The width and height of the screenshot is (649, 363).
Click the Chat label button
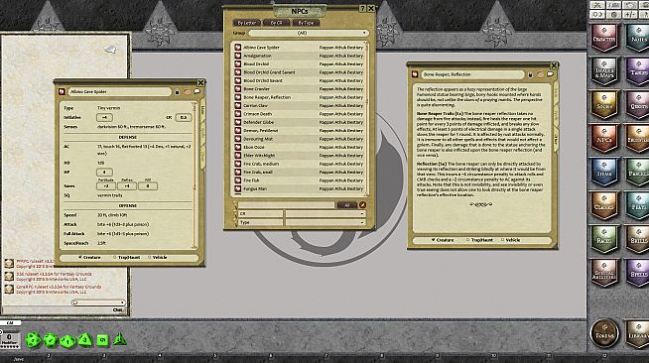pos(118,309)
